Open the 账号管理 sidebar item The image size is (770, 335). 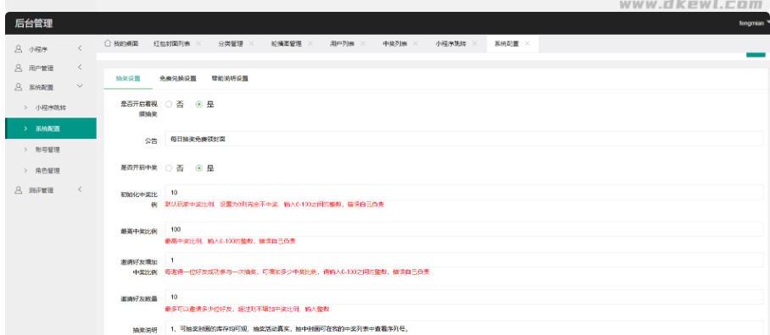point(51,150)
